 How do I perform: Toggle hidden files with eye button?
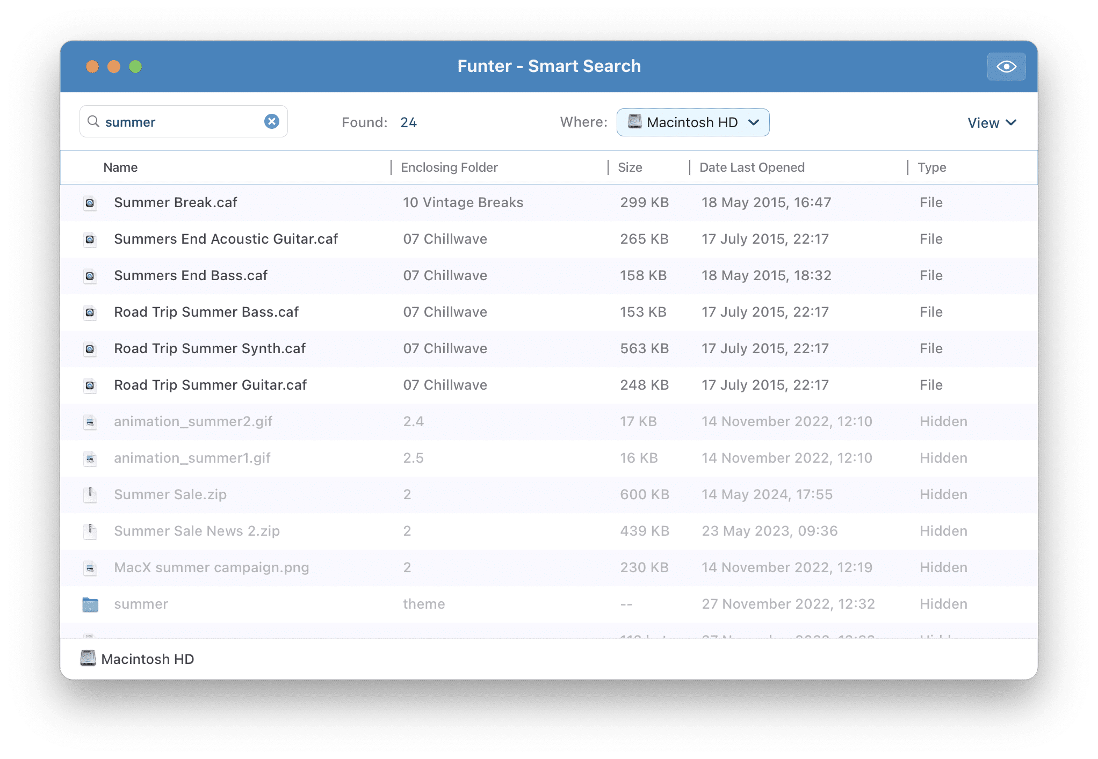click(x=1006, y=67)
